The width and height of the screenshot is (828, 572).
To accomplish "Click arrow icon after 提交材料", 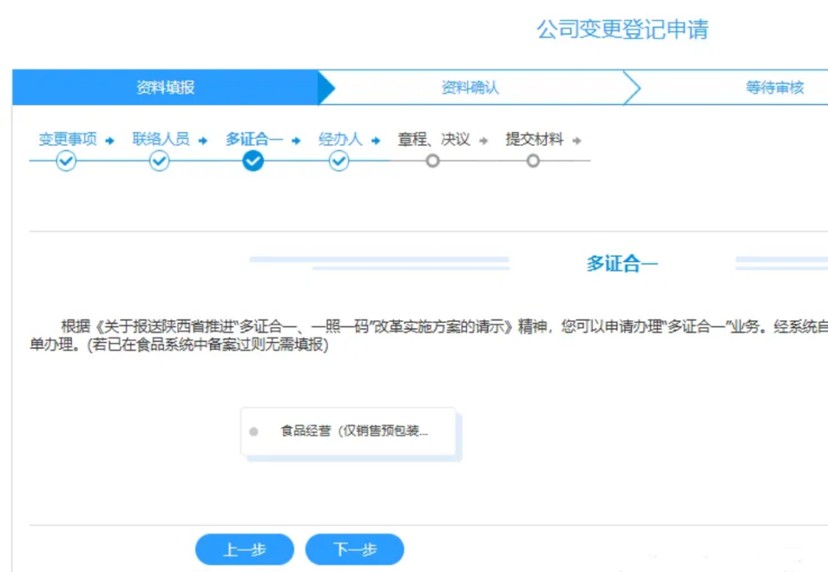I will tap(577, 140).
